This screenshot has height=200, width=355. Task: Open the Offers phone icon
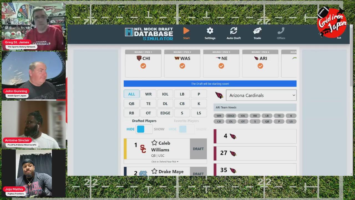281,31
